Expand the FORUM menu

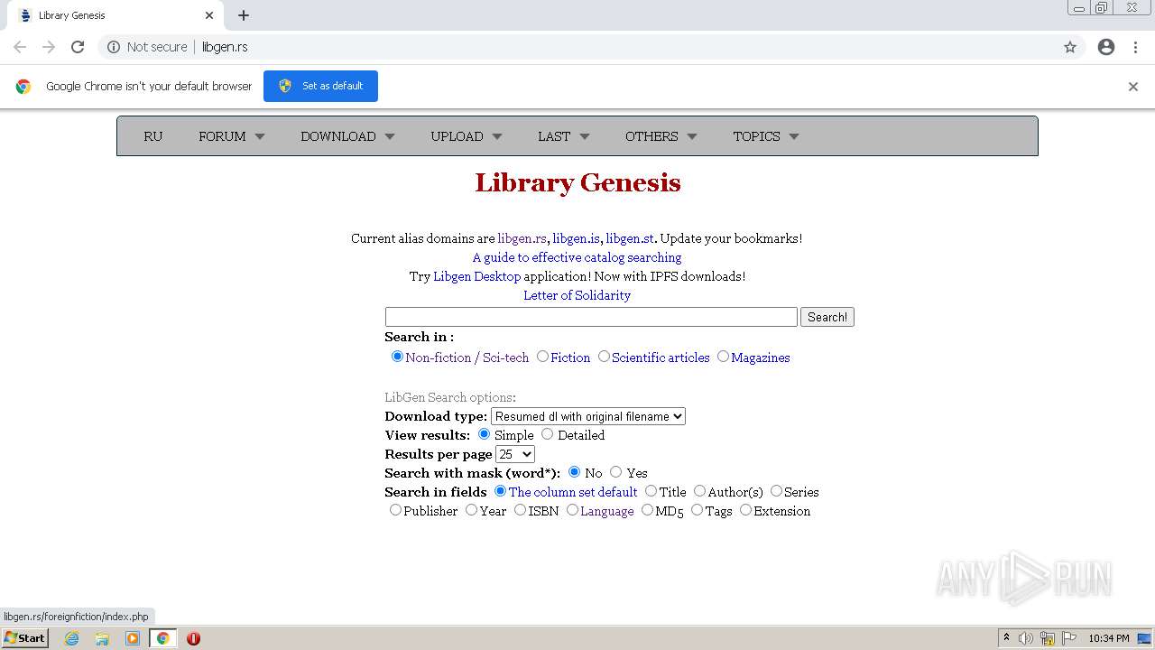tap(232, 136)
